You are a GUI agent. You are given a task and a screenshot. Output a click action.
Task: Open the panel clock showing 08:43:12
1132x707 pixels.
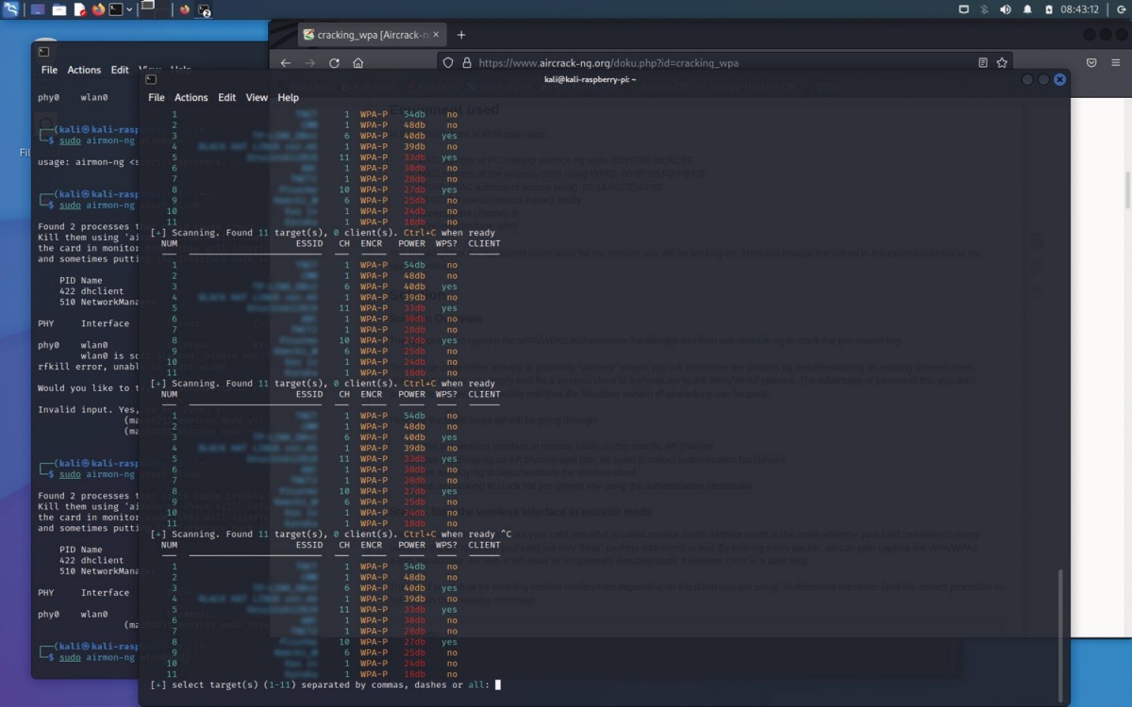click(1081, 9)
